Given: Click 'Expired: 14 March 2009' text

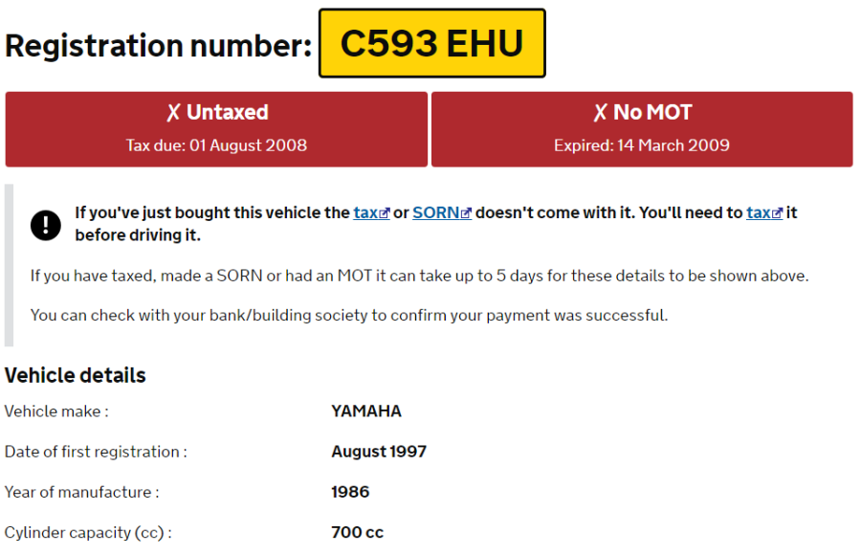Looking at the screenshot, I should point(641,145).
